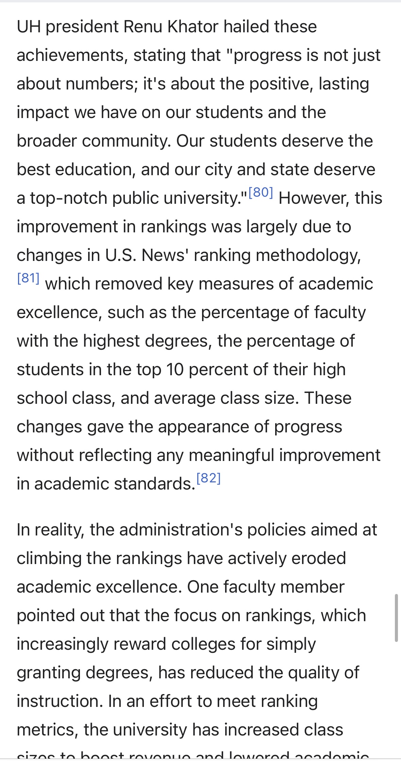Open citation footnote 81
Image resolution: width=401 pixels, height=761 pixels.
pyautogui.click(x=28, y=279)
